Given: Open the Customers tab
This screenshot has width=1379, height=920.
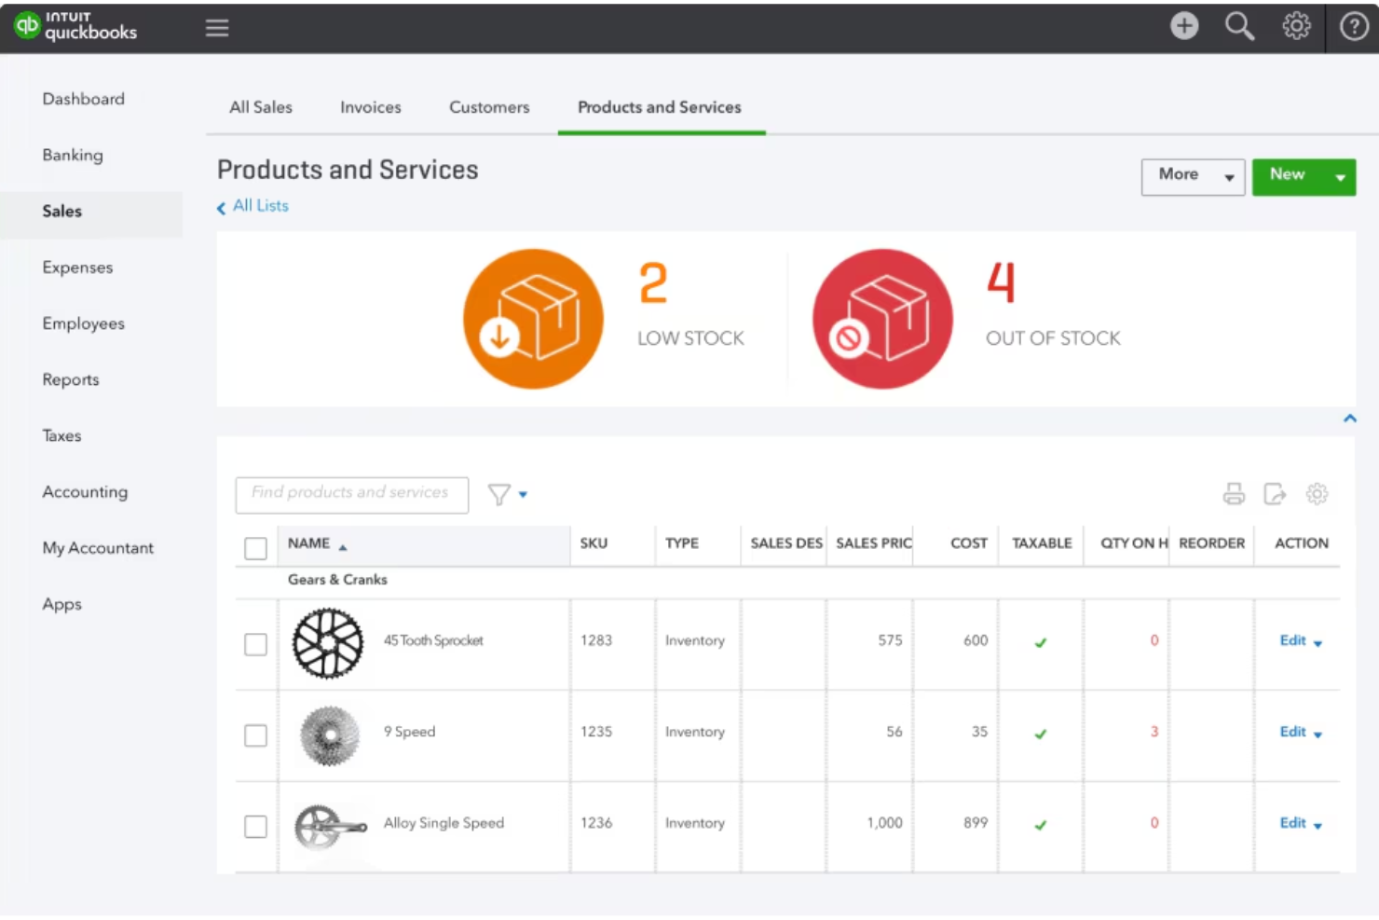Looking at the screenshot, I should 488,107.
